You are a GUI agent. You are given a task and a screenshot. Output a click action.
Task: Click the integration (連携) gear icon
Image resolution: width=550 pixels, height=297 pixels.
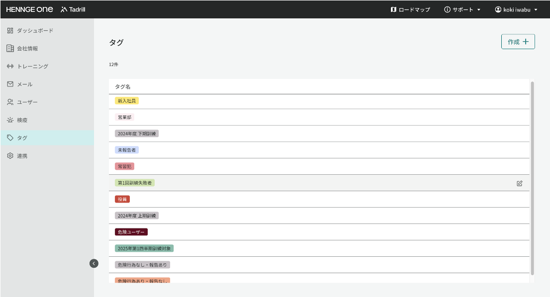10,156
